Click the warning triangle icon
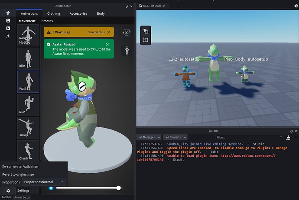 click(x=49, y=32)
